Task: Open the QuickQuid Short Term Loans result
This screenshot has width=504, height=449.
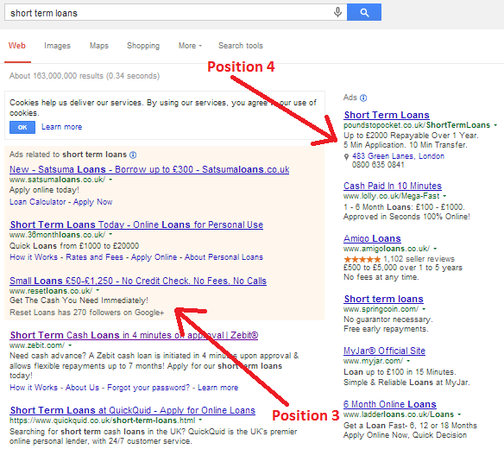Action: pos(133,410)
